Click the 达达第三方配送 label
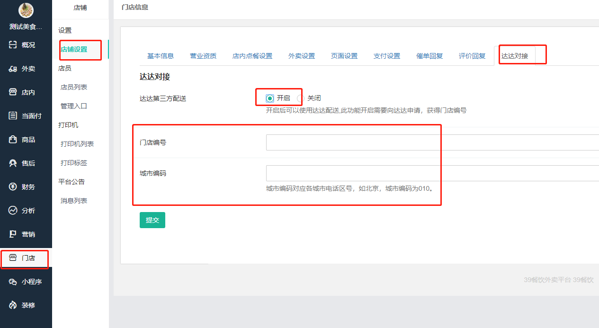Image resolution: width=599 pixels, height=328 pixels. coord(163,98)
